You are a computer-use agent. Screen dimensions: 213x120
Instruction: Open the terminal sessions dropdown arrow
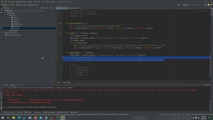coord(21,85)
